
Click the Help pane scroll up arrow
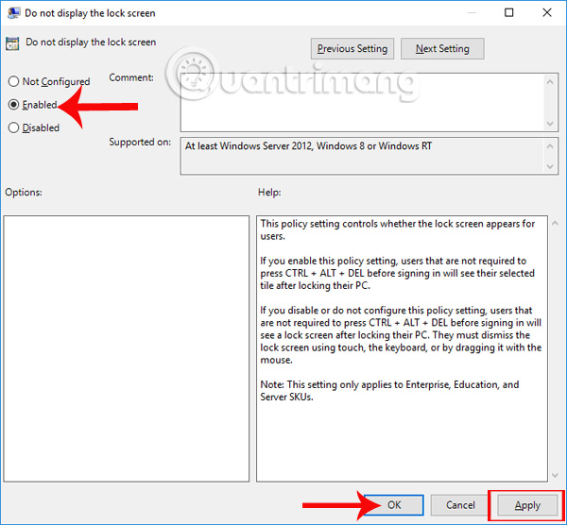click(555, 223)
